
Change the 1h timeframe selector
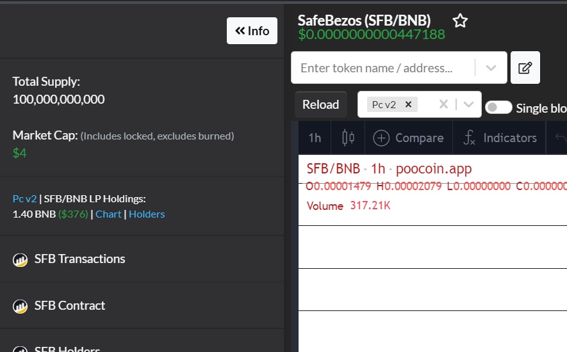point(315,138)
